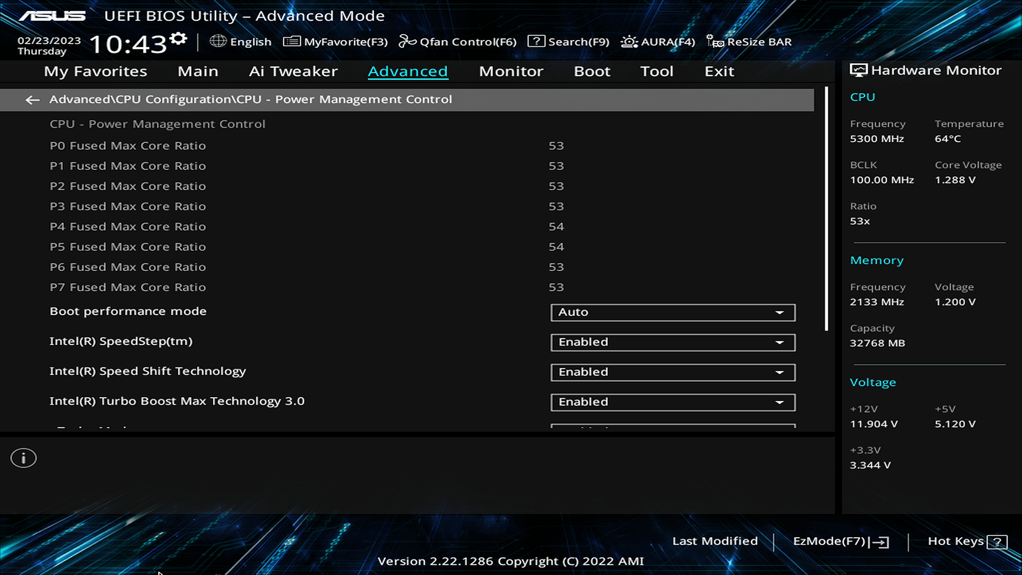
Task: Click CPU temperature value 64°C
Action: tap(947, 138)
